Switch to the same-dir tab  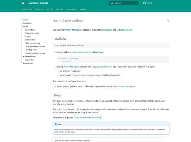click(59, 9)
